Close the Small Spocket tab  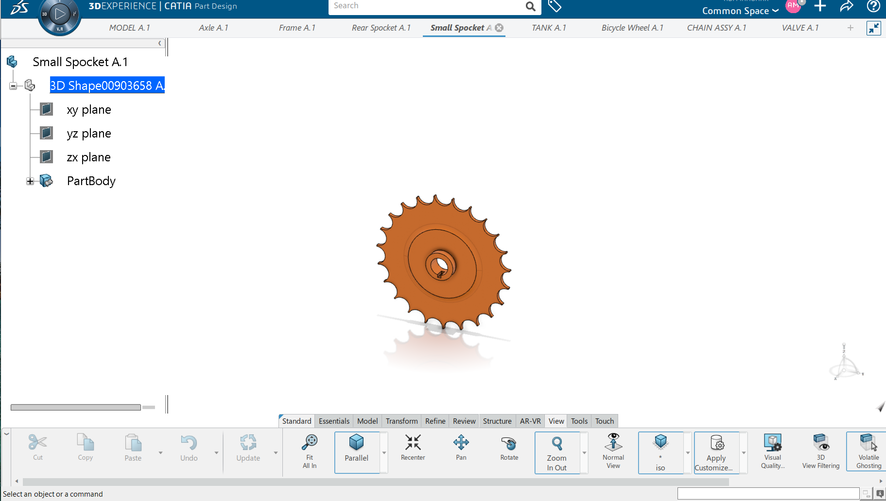499,28
